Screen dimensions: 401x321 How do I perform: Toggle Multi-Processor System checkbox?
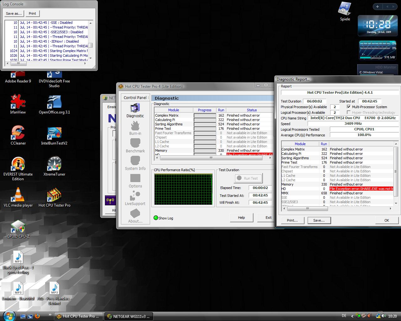(x=349, y=107)
